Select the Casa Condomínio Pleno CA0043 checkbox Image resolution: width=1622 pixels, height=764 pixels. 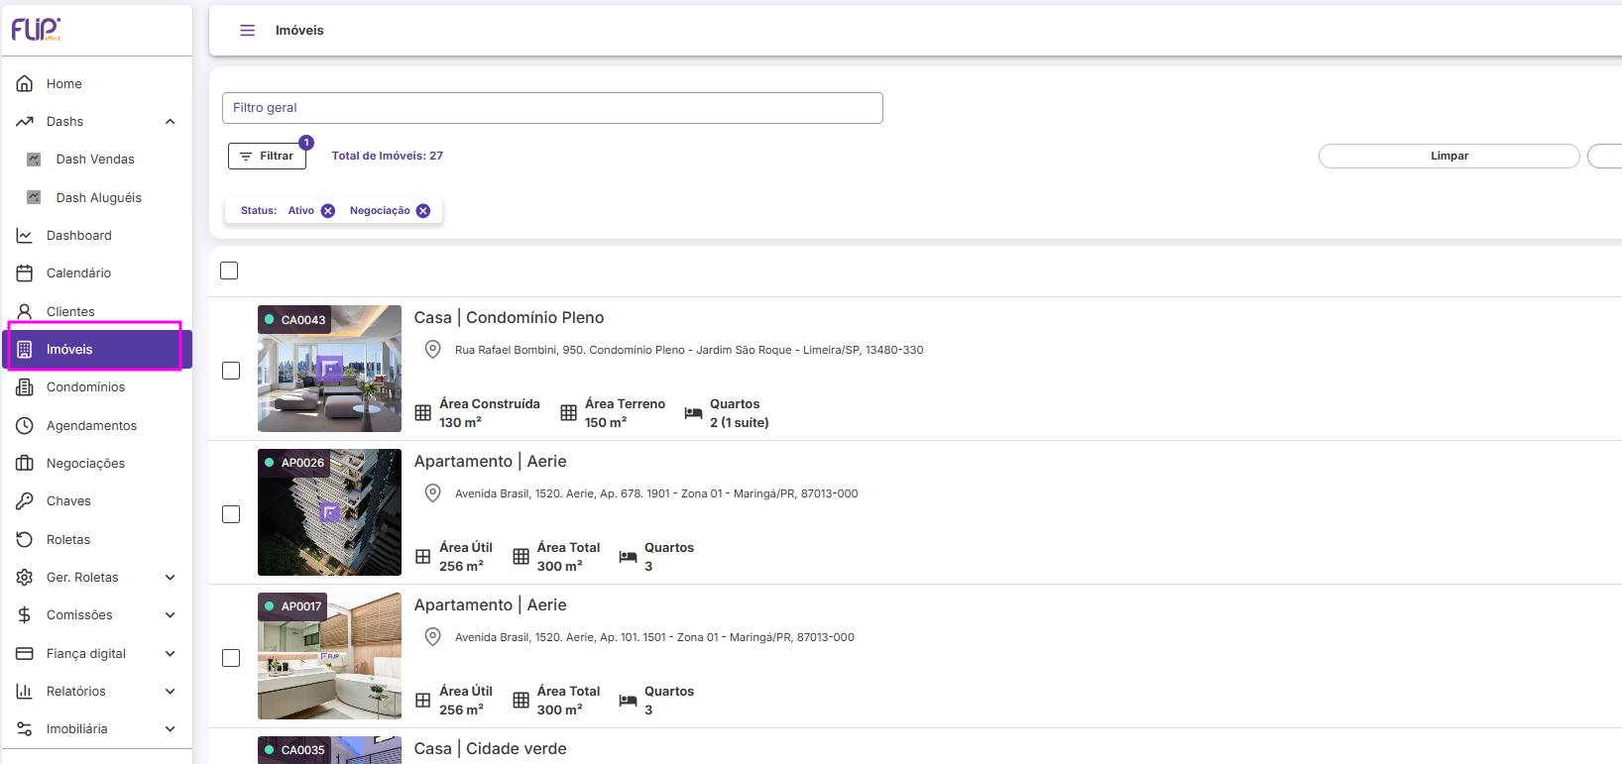point(231,371)
